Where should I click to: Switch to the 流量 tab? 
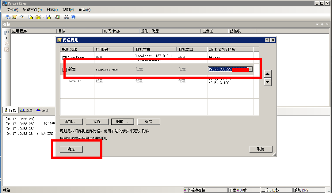pos(26,111)
